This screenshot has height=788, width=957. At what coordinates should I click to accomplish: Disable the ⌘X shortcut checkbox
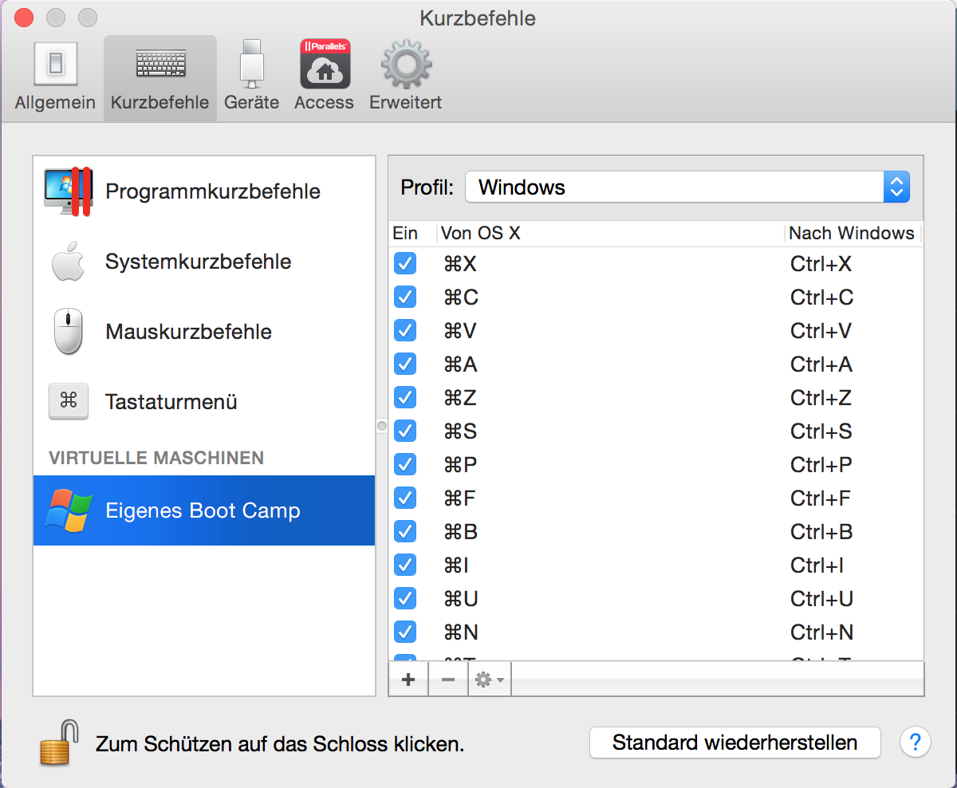pos(404,263)
